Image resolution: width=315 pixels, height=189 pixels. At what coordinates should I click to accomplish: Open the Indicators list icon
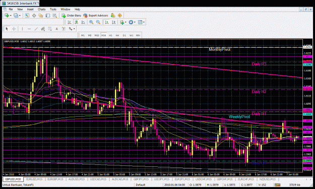[122, 22]
